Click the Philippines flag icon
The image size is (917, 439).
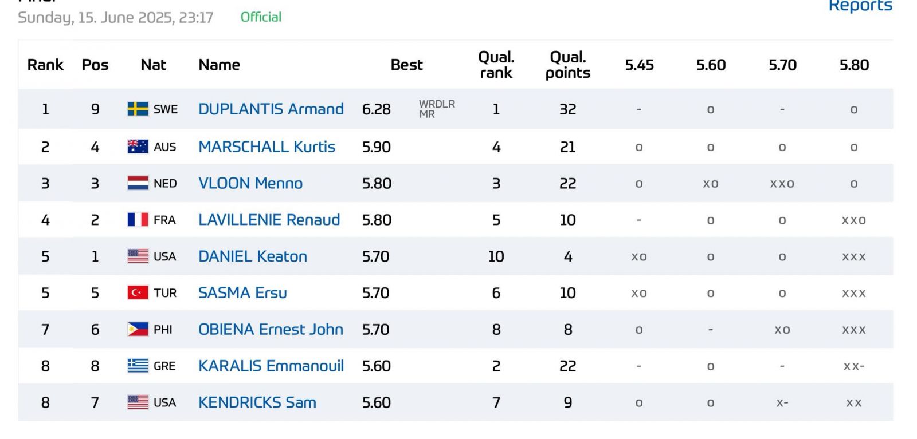[x=138, y=330]
